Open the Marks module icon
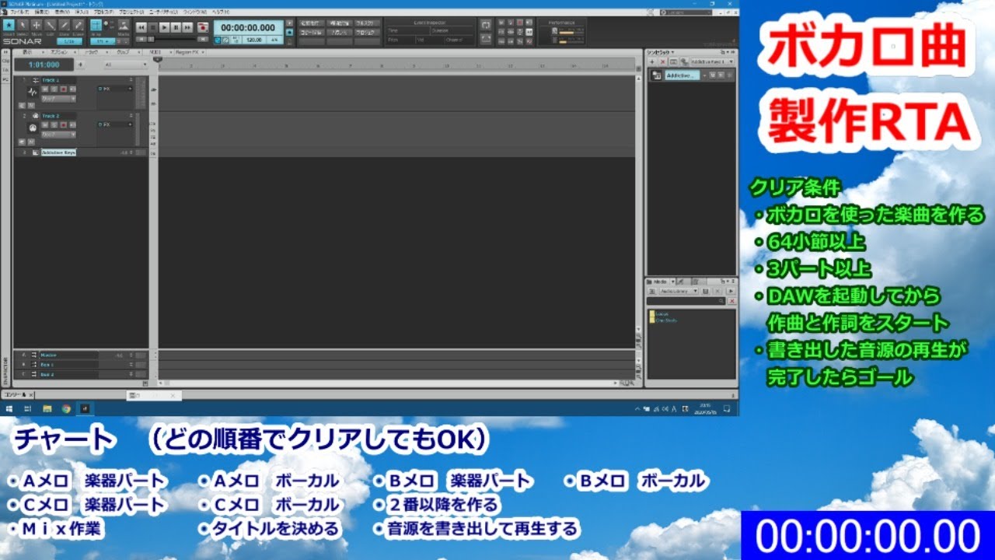This screenshot has width=995, height=560. pyautogui.click(x=124, y=25)
